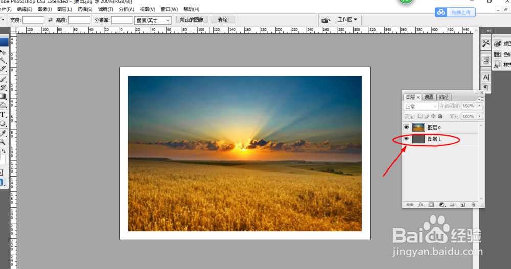511x269 pixels.
Task: Open the 编辑(E) menu
Action: 25,9
